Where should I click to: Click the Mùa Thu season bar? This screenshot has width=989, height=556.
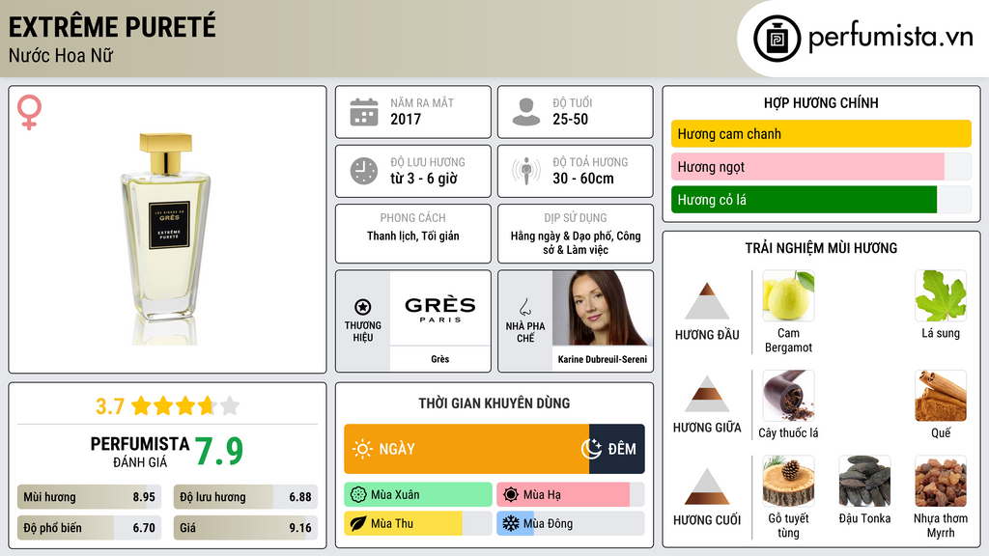[x=418, y=523]
